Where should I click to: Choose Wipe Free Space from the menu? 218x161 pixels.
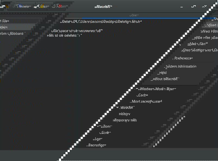click(x=205, y=38)
